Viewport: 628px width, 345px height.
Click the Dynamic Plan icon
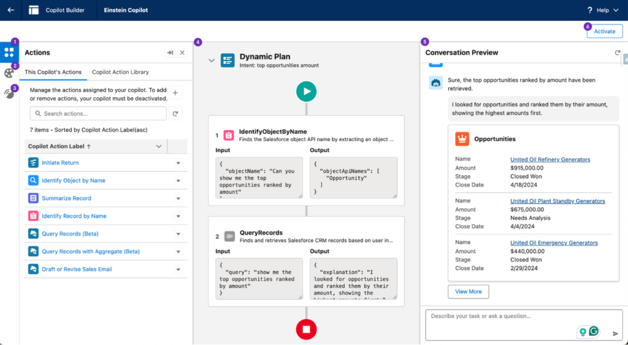point(228,61)
